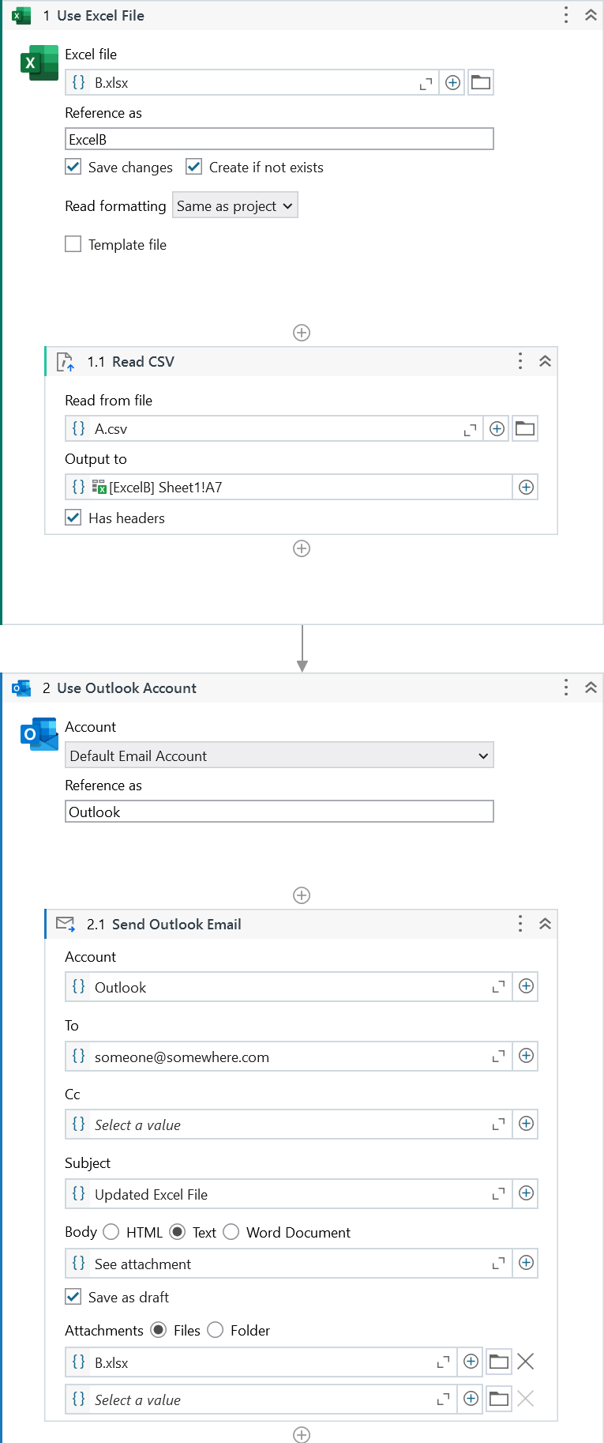Click the Outlook account application icon

pyautogui.click(x=39, y=734)
